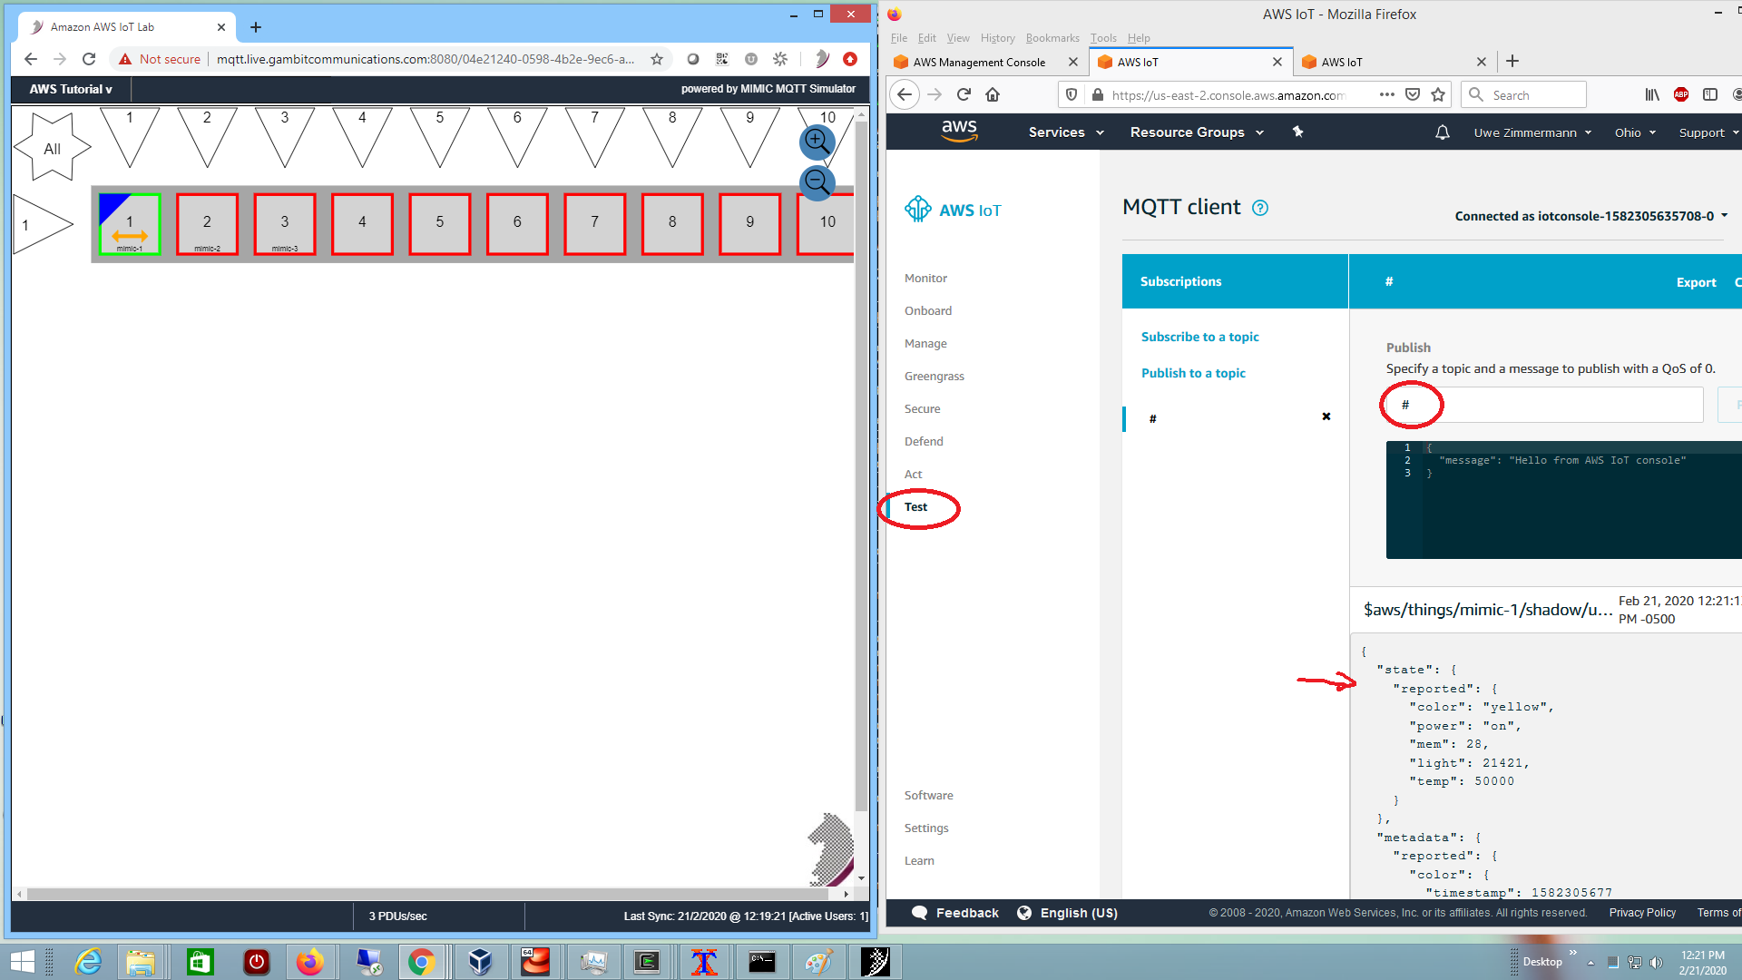Open the Ohio region dropdown

coord(1635,132)
